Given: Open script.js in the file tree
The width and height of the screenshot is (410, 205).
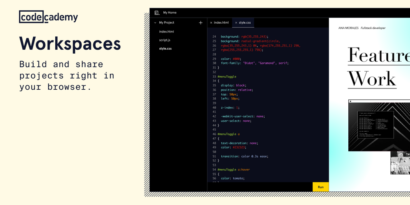Looking at the screenshot, I should tap(165, 40).
